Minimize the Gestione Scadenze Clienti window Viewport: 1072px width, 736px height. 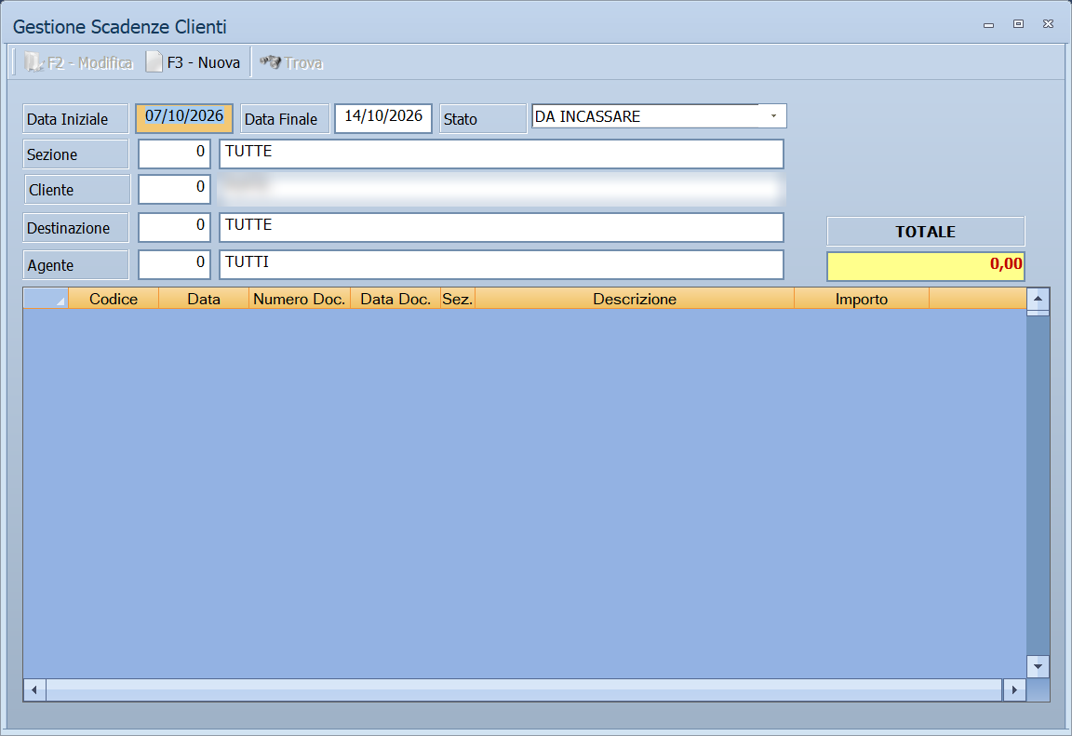(x=988, y=24)
